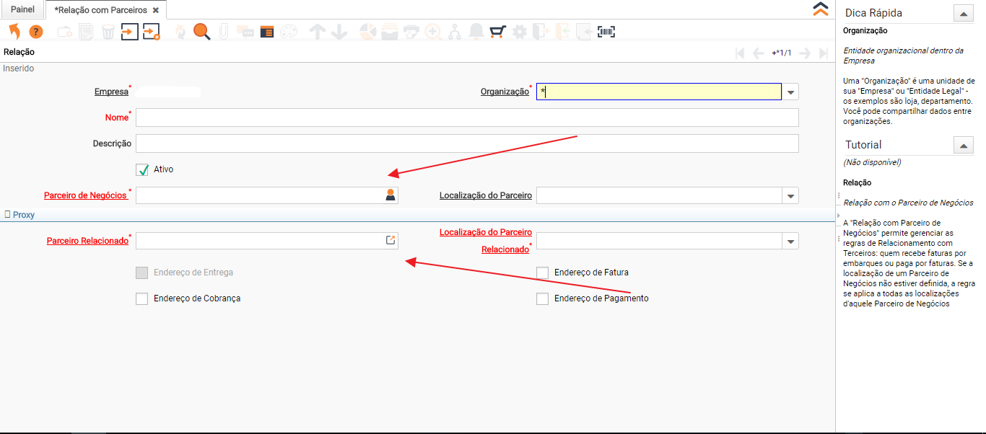Toggle grid view with the list icon
Image resolution: width=986 pixels, height=434 pixels.
[267, 32]
